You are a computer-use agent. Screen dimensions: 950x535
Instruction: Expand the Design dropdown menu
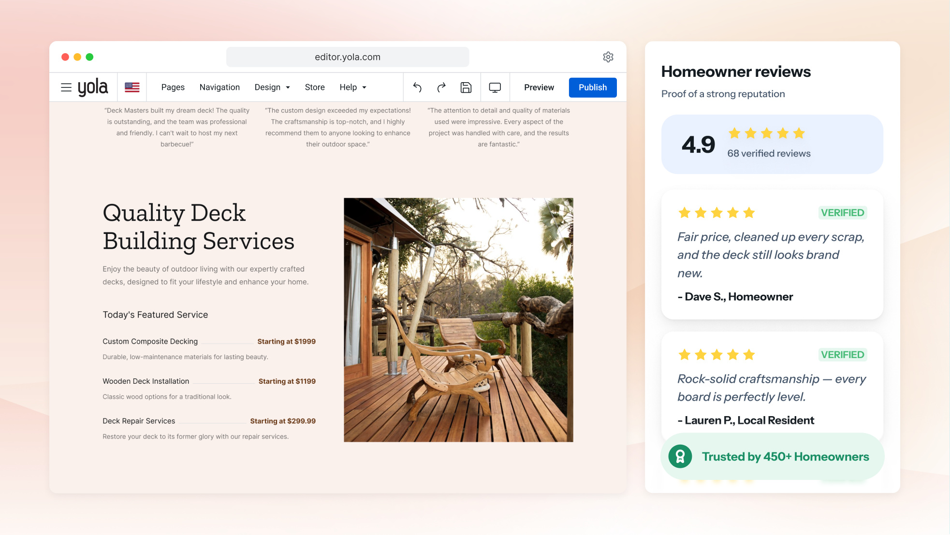pyautogui.click(x=272, y=87)
